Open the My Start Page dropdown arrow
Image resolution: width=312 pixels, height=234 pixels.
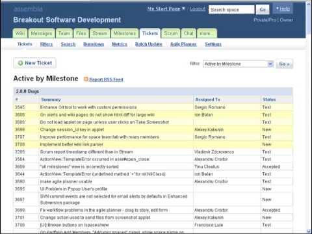pyautogui.click(x=183, y=8)
